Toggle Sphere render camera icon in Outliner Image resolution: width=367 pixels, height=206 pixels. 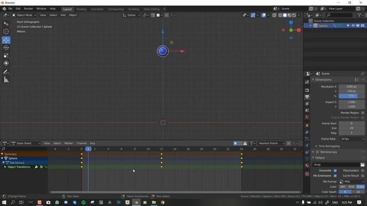tap(362, 26)
